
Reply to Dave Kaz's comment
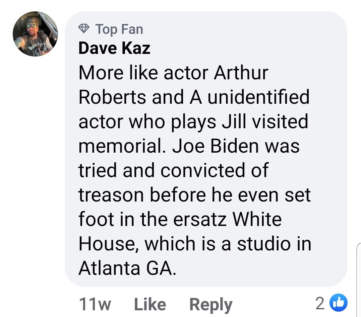210,304
